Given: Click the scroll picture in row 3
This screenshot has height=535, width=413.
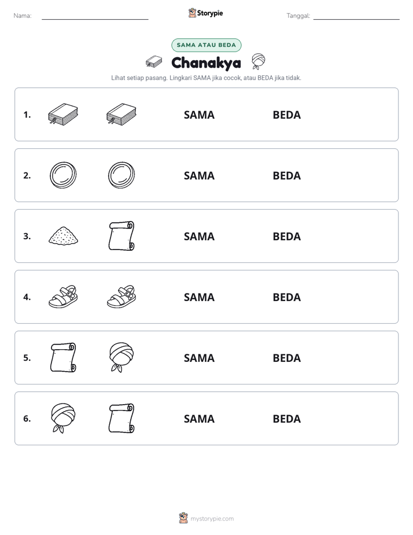Looking at the screenshot, I should click(121, 236).
